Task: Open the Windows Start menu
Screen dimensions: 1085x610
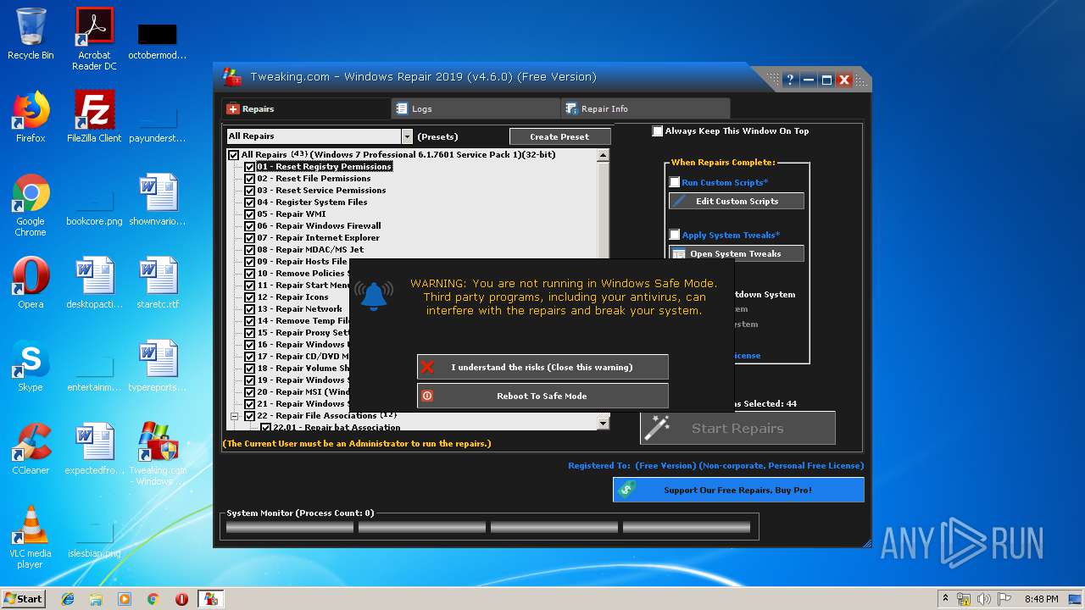Action: pos(24,598)
